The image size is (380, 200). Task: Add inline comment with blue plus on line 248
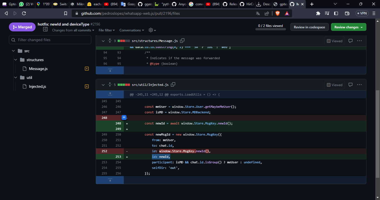click(124, 117)
